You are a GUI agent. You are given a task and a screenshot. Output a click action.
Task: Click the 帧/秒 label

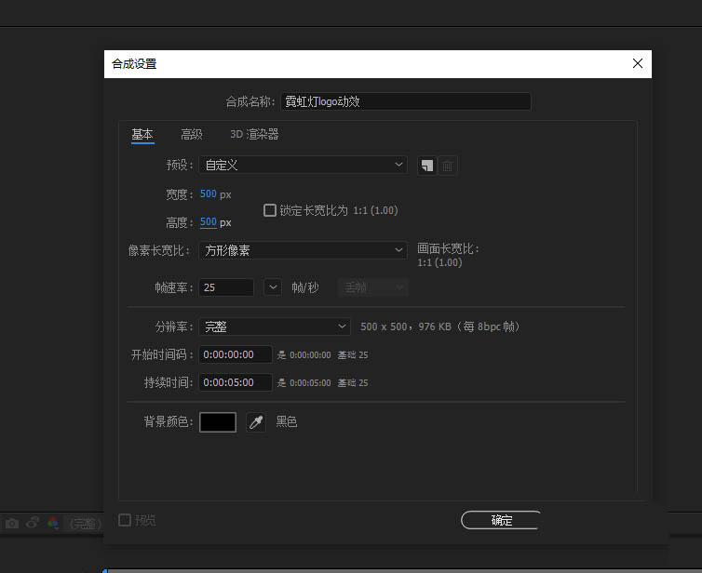click(305, 287)
